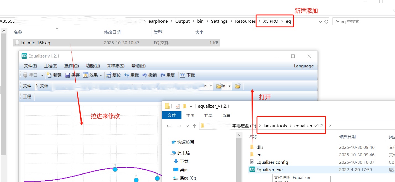This screenshot has width=395, height=182.
Task: Click earphone in the top address bar
Action: tap(158, 21)
